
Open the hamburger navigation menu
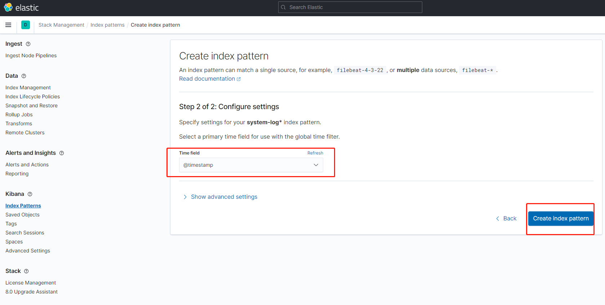coord(8,25)
